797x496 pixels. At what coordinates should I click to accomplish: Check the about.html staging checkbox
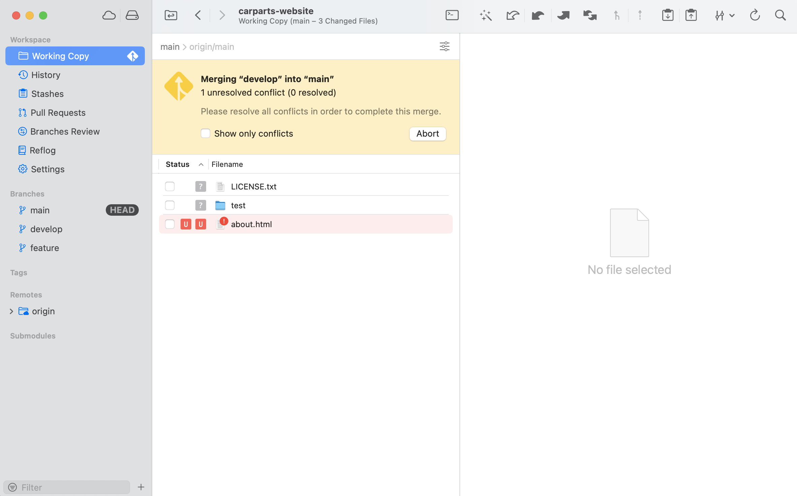pyautogui.click(x=170, y=224)
